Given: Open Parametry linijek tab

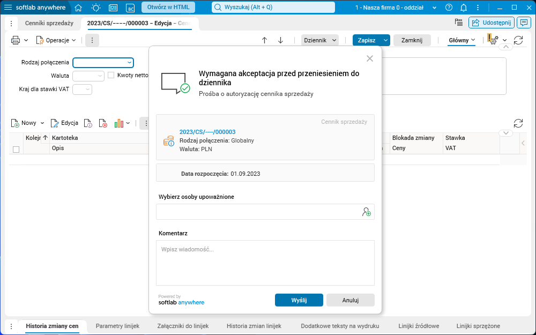Looking at the screenshot, I should coord(117,326).
